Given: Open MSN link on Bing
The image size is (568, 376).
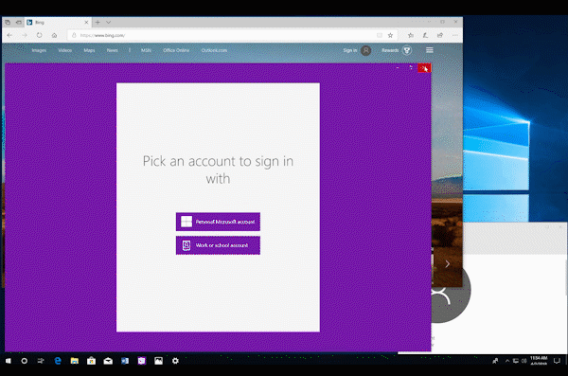Looking at the screenshot, I should click(x=146, y=50).
